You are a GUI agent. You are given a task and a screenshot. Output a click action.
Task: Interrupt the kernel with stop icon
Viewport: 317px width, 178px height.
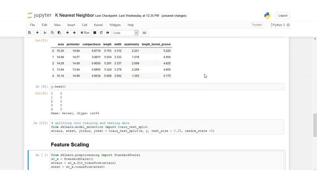tap(95, 33)
